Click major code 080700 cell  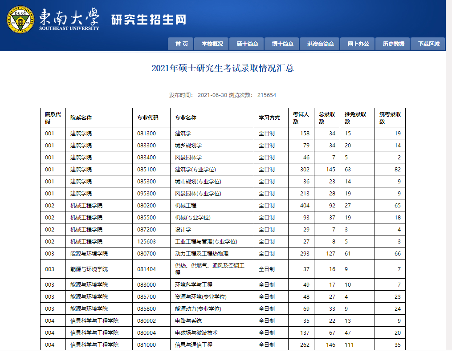151,254
